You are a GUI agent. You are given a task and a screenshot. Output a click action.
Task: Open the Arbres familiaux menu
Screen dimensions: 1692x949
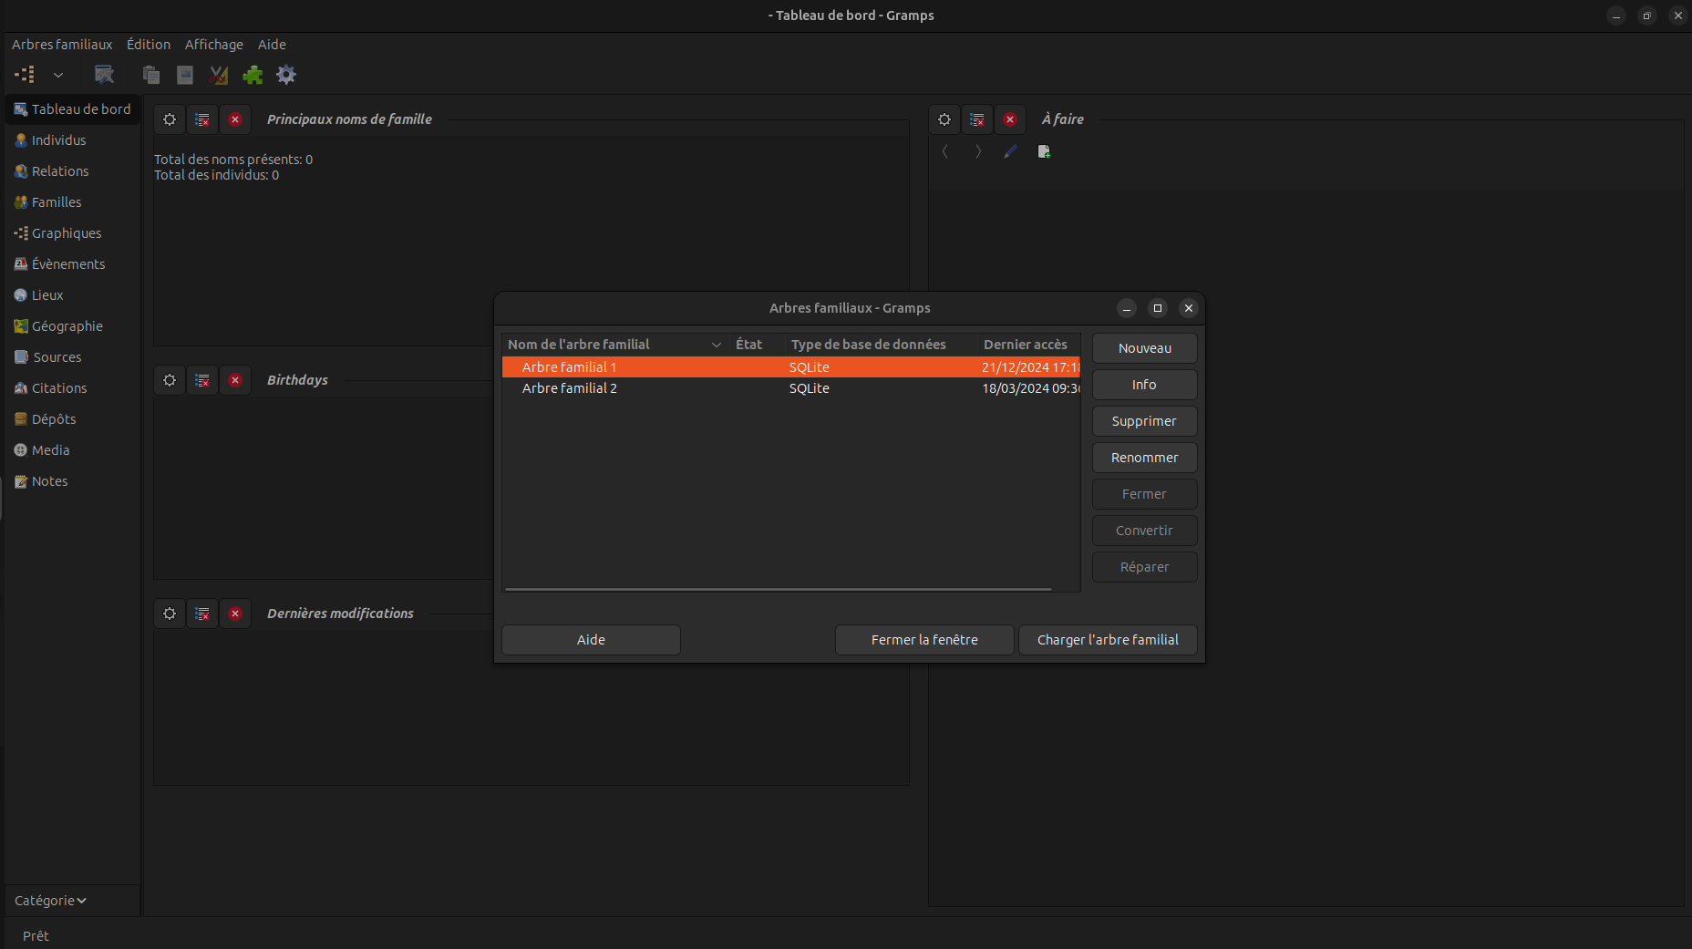[x=62, y=45]
